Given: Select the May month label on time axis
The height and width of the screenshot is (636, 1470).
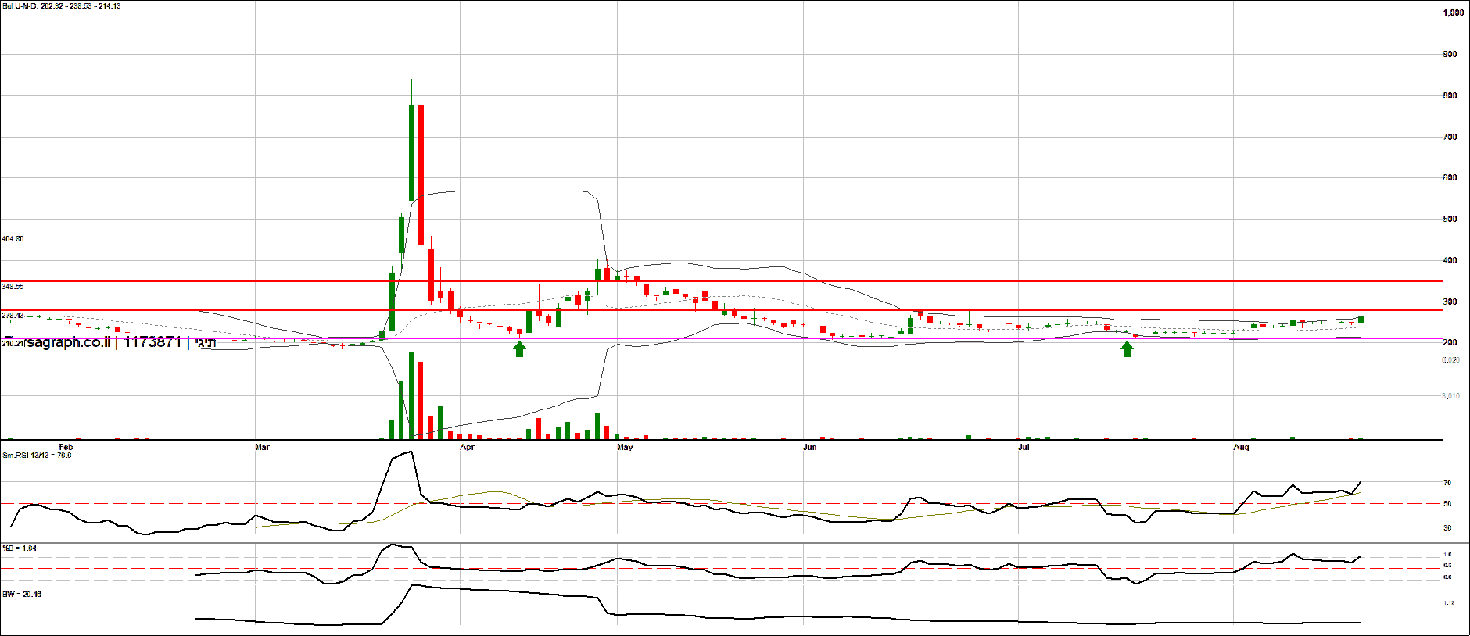Looking at the screenshot, I should tap(625, 448).
